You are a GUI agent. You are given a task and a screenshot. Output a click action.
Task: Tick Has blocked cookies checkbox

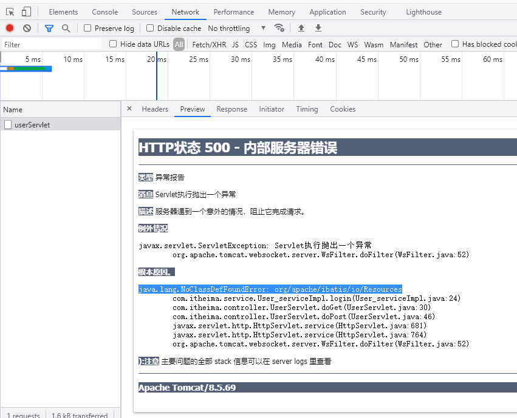pyautogui.click(x=455, y=44)
